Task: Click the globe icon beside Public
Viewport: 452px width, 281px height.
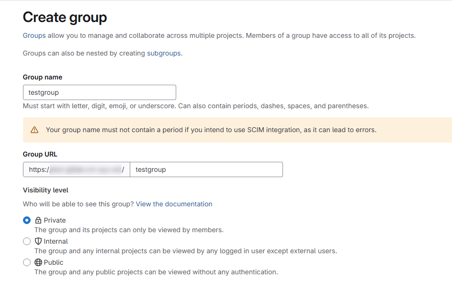Action: click(38, 262)
